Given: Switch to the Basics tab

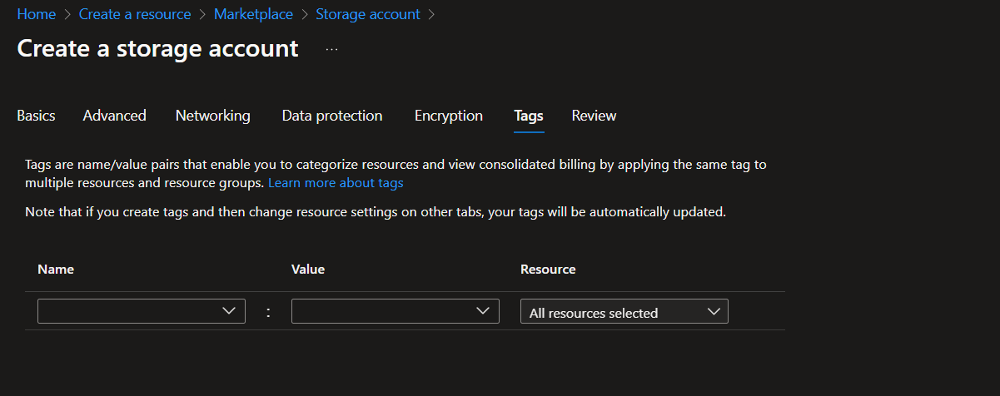Looking at the screenshot, I should point(36,116).
